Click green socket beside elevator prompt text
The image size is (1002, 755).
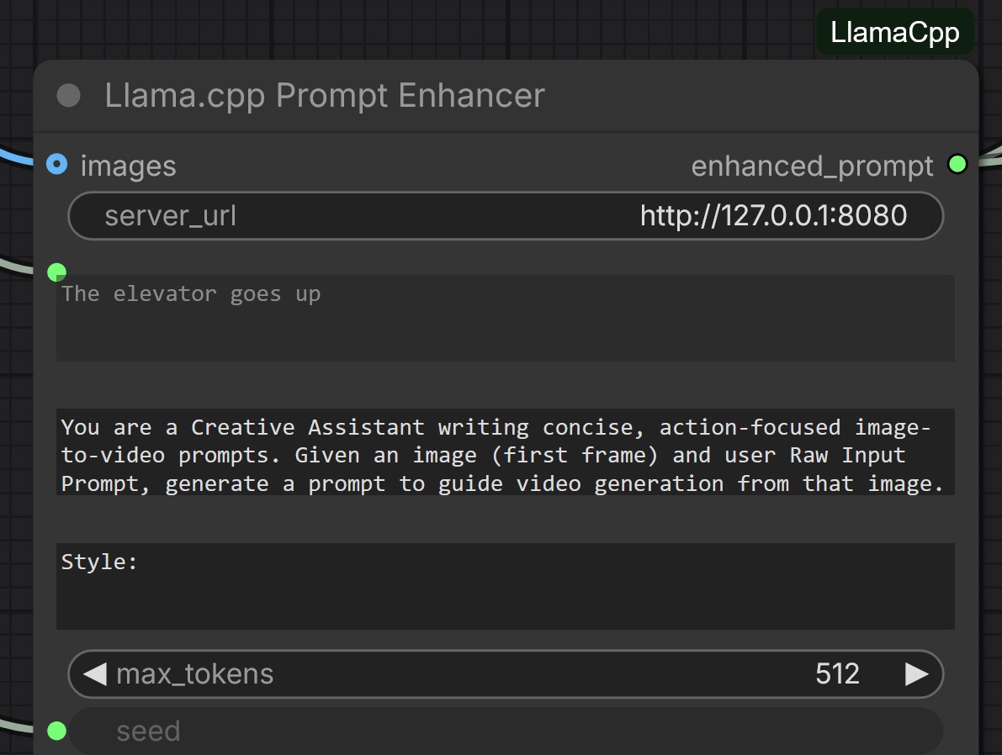click(56, 272)
